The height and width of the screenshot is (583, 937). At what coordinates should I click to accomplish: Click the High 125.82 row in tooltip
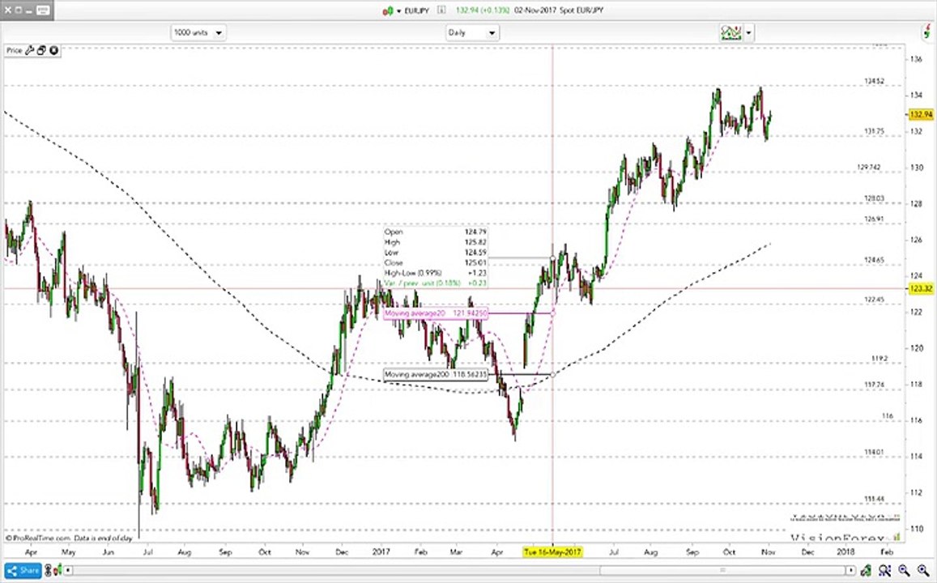point(436,242)
